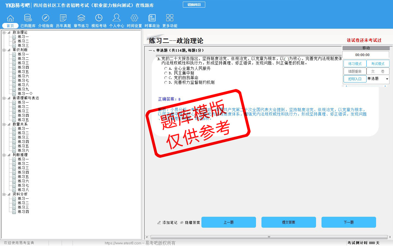Screen dimensions: 393x246
Task: Select 资料分析 练习二 in tree
Action: tap(23, 203)
